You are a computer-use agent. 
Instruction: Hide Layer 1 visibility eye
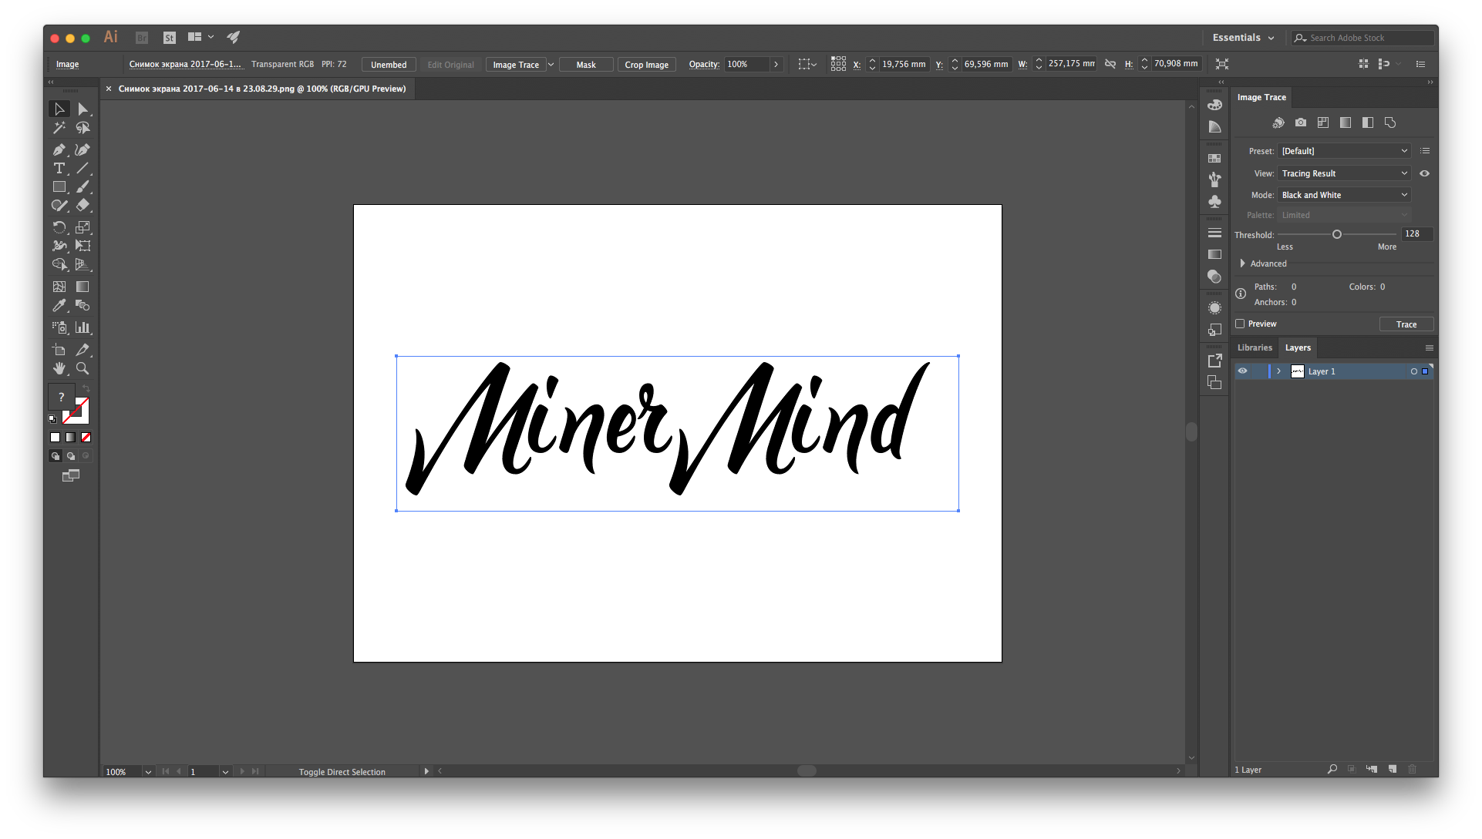pos(1242,371)
